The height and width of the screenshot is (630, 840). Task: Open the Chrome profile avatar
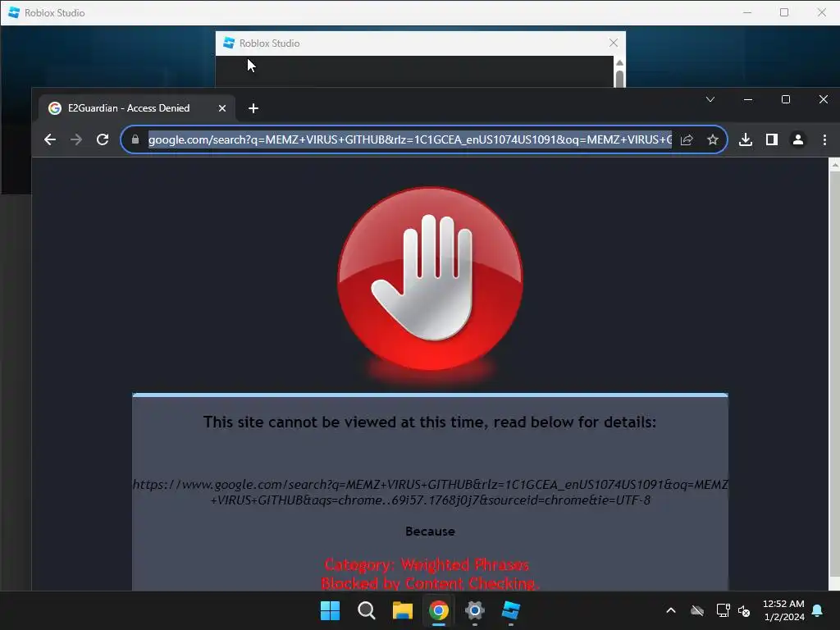797,139
